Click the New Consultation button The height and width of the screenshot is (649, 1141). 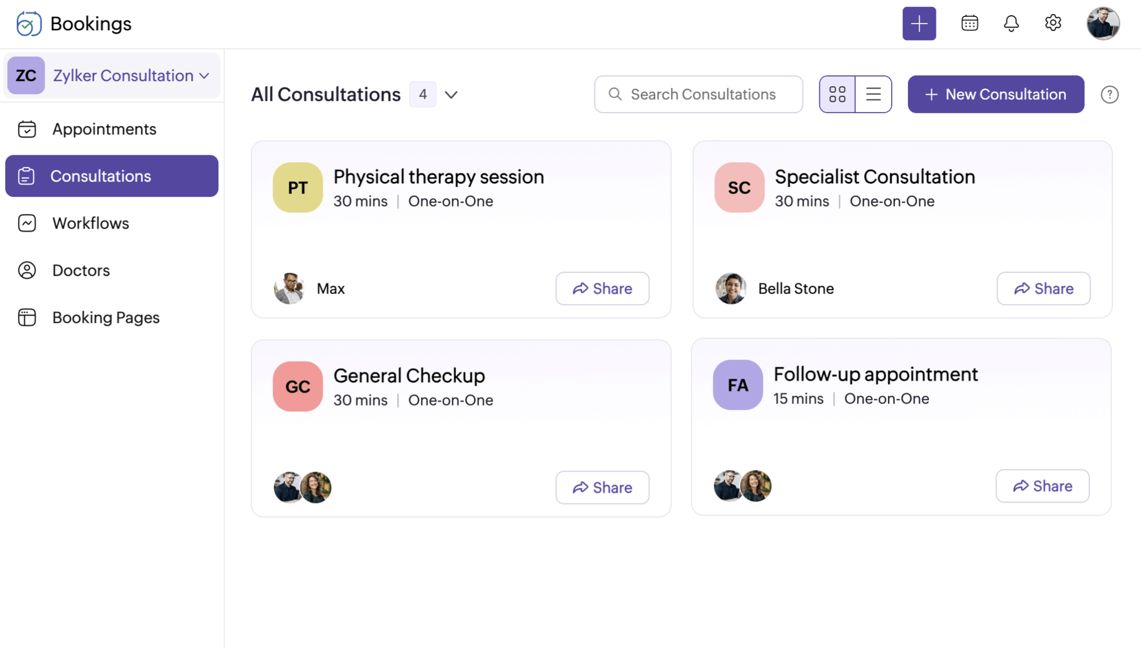point(995,94)
